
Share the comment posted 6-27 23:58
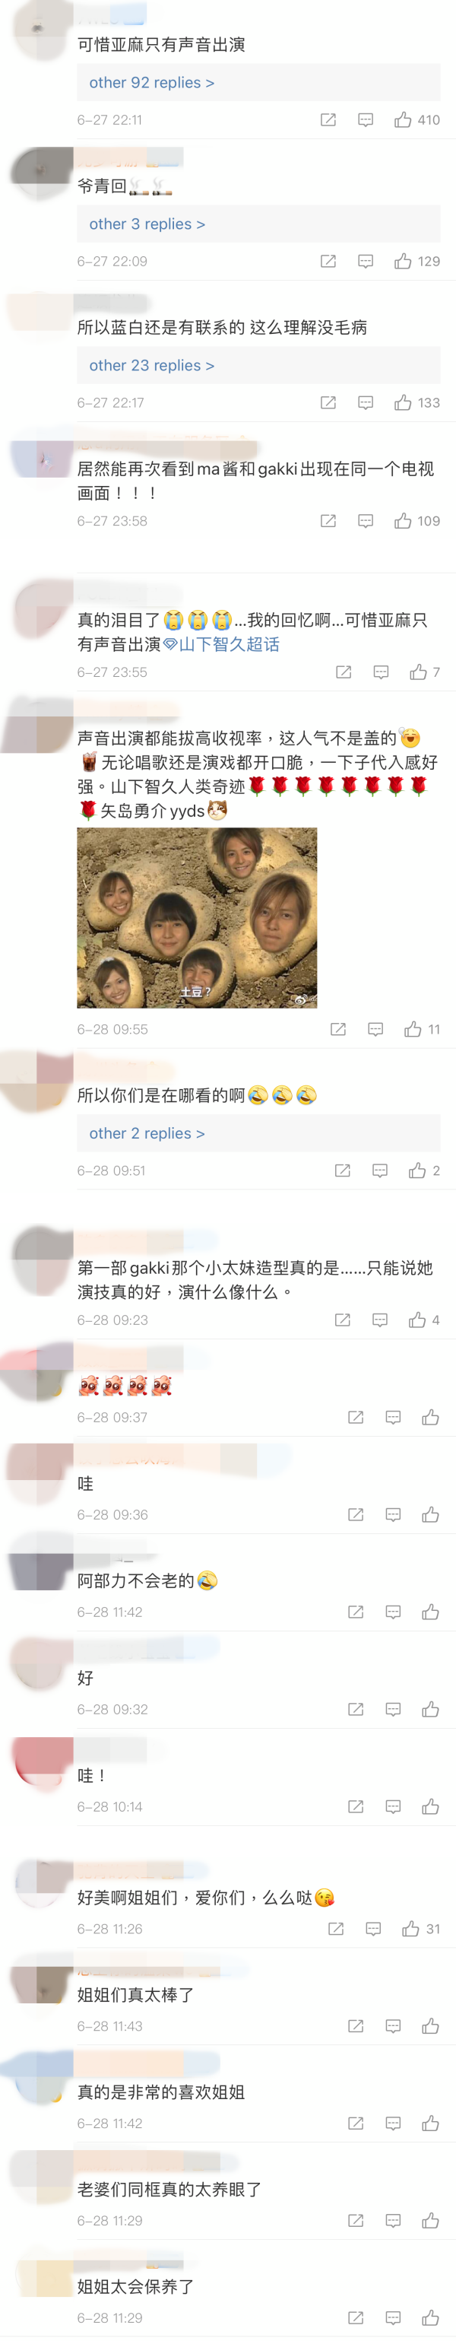(x=329, y=522)
